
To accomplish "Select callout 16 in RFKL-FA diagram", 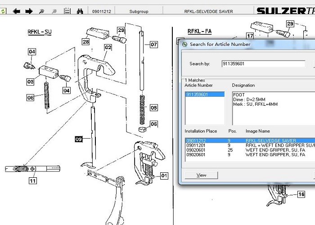I will point(301,194).
